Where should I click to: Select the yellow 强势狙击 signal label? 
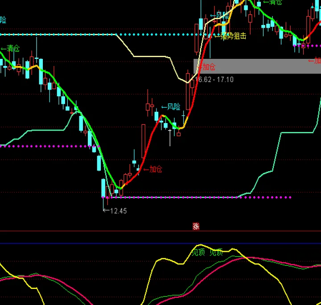coord(230,36)
